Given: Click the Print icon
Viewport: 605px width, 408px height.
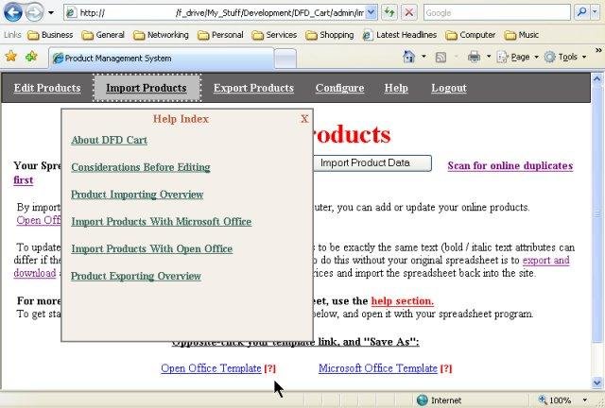Looking at the screenshot, I should pos(474,57).
